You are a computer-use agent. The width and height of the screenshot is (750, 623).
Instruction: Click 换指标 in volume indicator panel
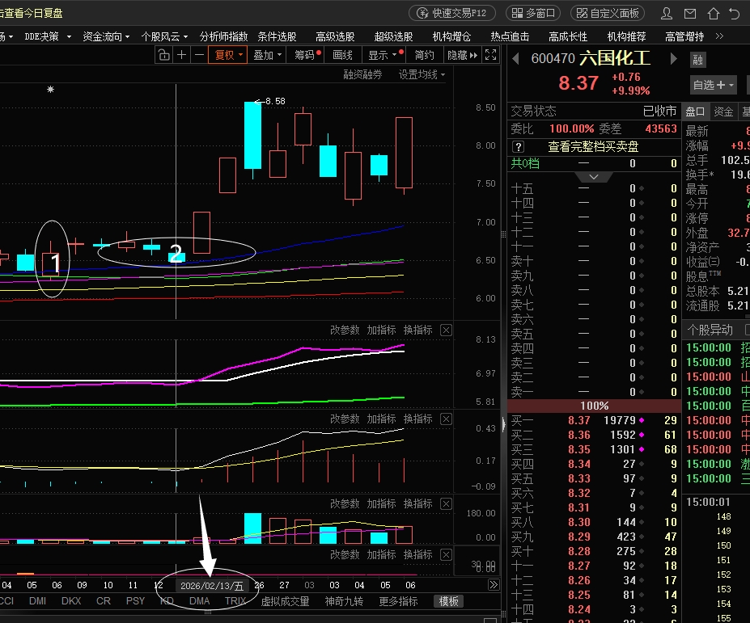point(418,503)
